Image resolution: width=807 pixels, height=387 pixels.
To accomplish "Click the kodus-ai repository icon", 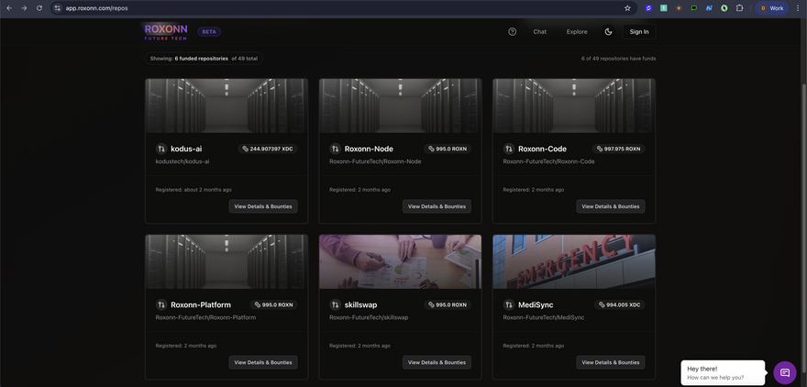I will tap(161, 149).
